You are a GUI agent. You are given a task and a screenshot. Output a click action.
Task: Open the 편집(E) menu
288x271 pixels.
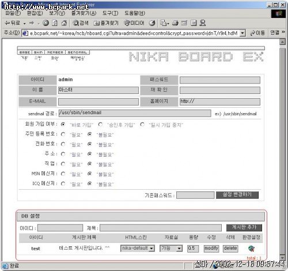[x=35, y=13]
